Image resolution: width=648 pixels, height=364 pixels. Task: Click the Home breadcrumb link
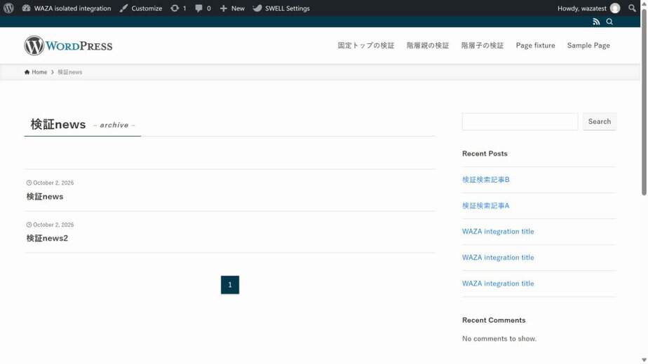(x=36, y=72)
